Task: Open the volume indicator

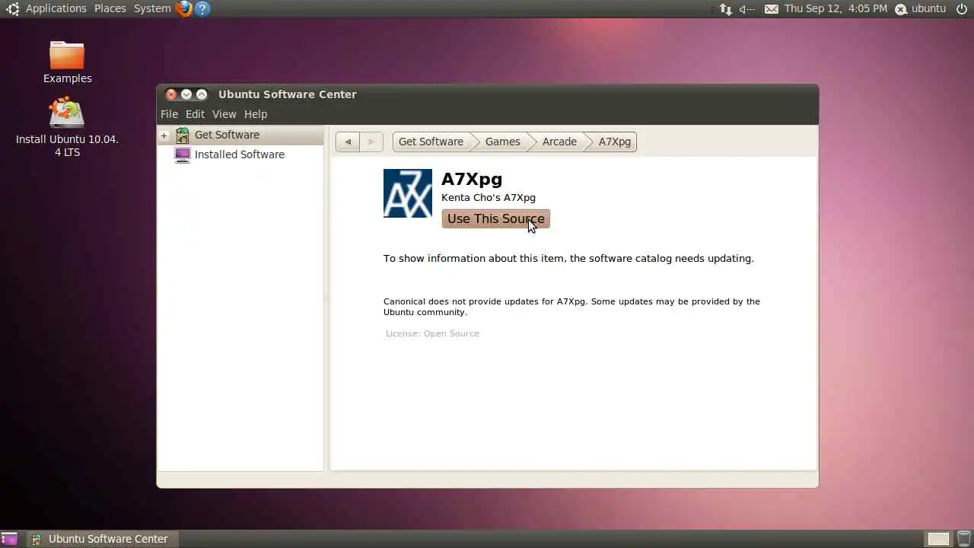Action: pyautogui.click(x=747, y=9)
